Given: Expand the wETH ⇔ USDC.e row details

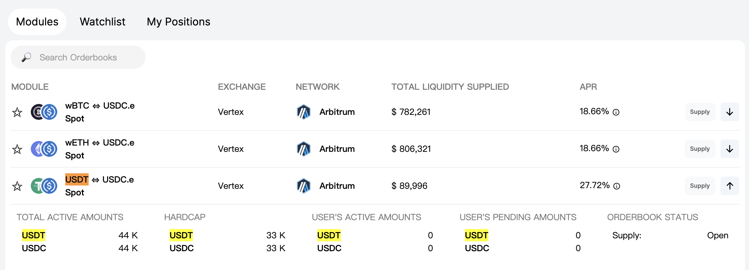Looking at the screenshot, I should click(729, 149).
